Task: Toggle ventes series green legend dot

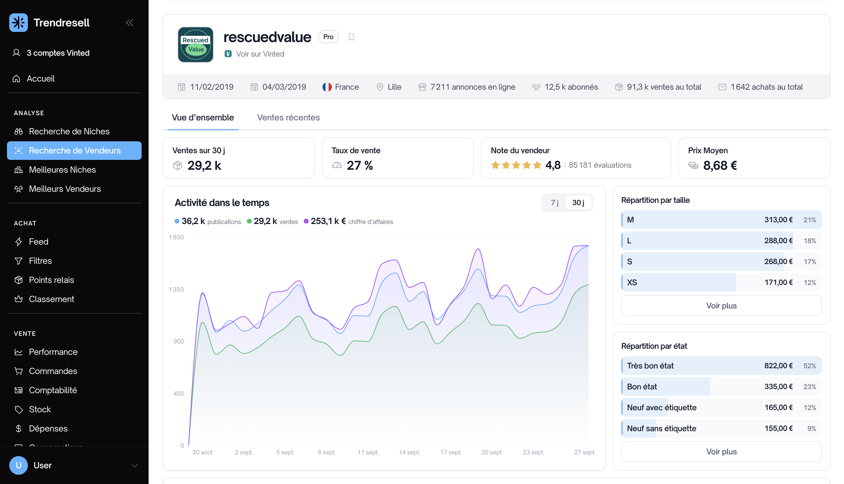Action: (x=249, y=221)
